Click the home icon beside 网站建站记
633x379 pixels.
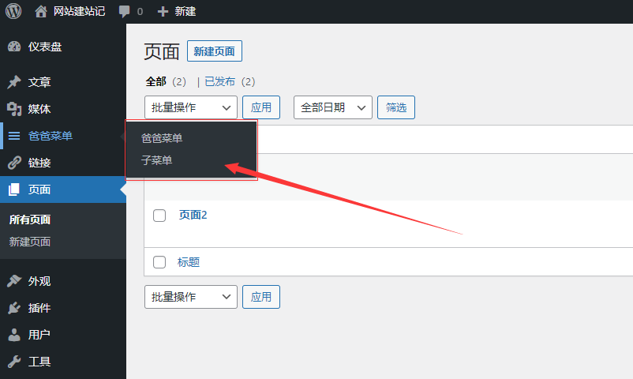41,11
